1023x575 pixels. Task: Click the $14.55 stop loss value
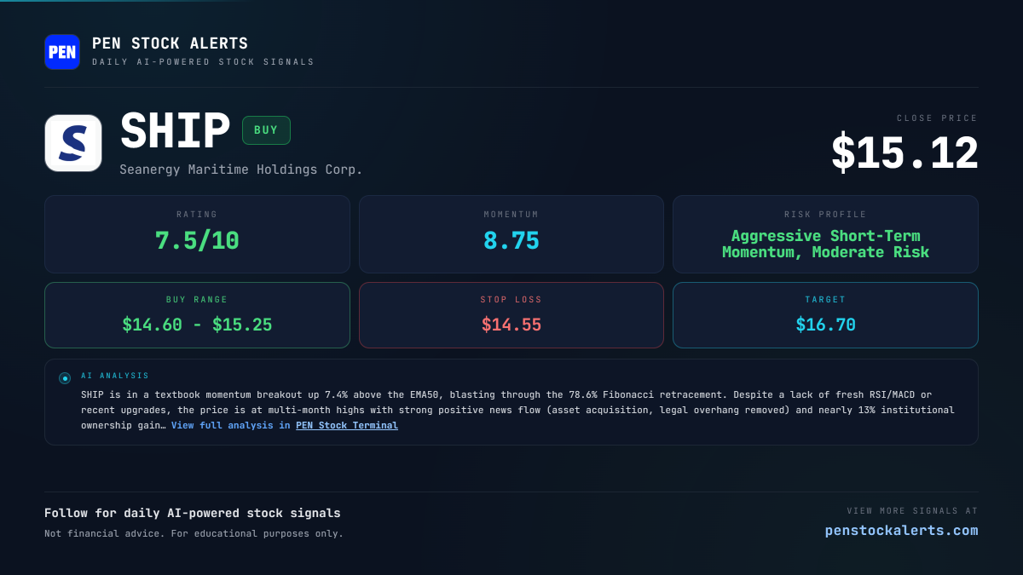click(511, 325)
